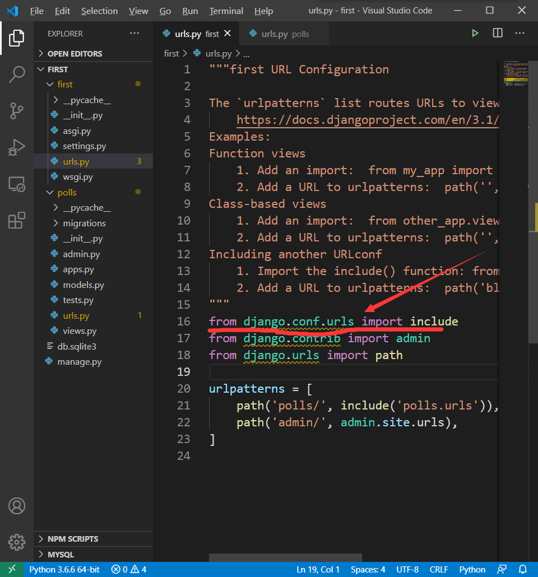
Task: Split the editor right
Action: click(498, 33)
